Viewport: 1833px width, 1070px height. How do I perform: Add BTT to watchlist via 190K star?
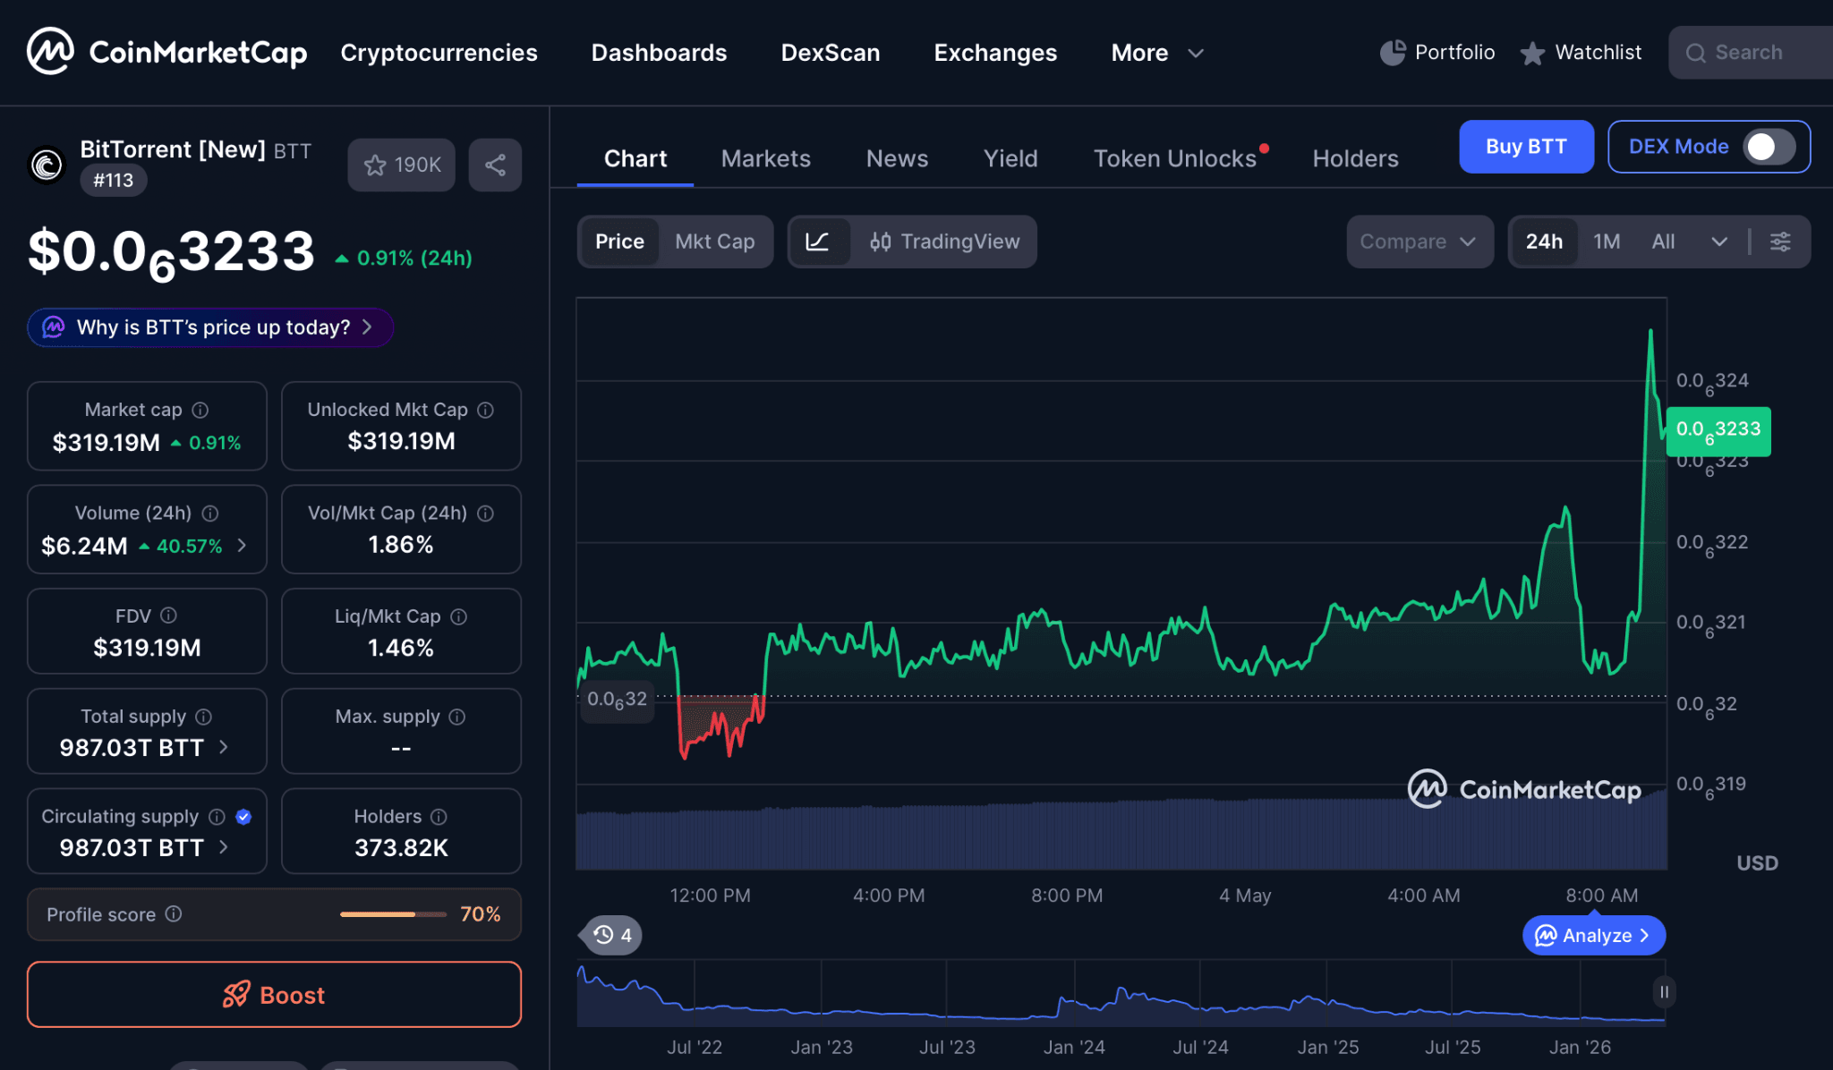tap(401, 165)
